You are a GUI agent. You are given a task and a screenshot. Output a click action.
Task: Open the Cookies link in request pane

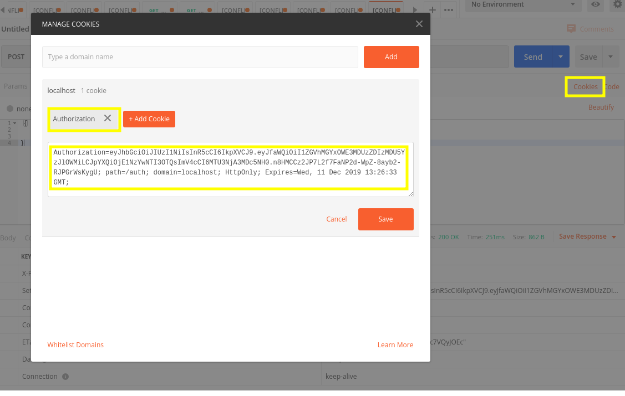pos(585,87)
